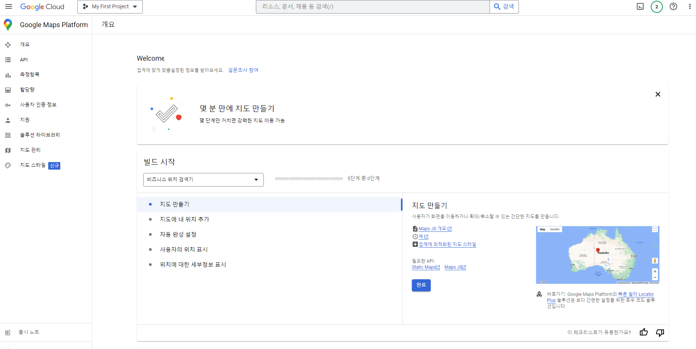Zoom in on the map preview
This screenshot has height=349, width=696.
[x=655, y=271]
